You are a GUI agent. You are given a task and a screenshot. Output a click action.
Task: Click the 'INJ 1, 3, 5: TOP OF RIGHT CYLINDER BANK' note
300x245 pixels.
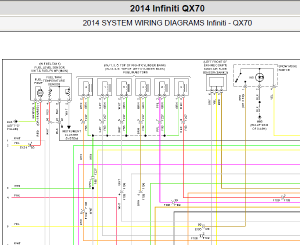134,65
